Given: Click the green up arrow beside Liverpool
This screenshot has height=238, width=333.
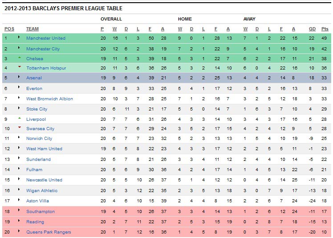Looking at the screenshot, I should [x=20, y=118].
